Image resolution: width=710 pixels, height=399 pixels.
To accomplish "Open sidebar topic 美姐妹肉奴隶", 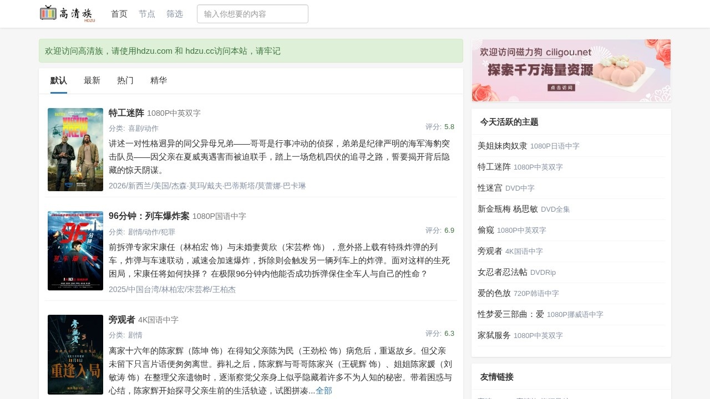I will [x=503, y=146].
